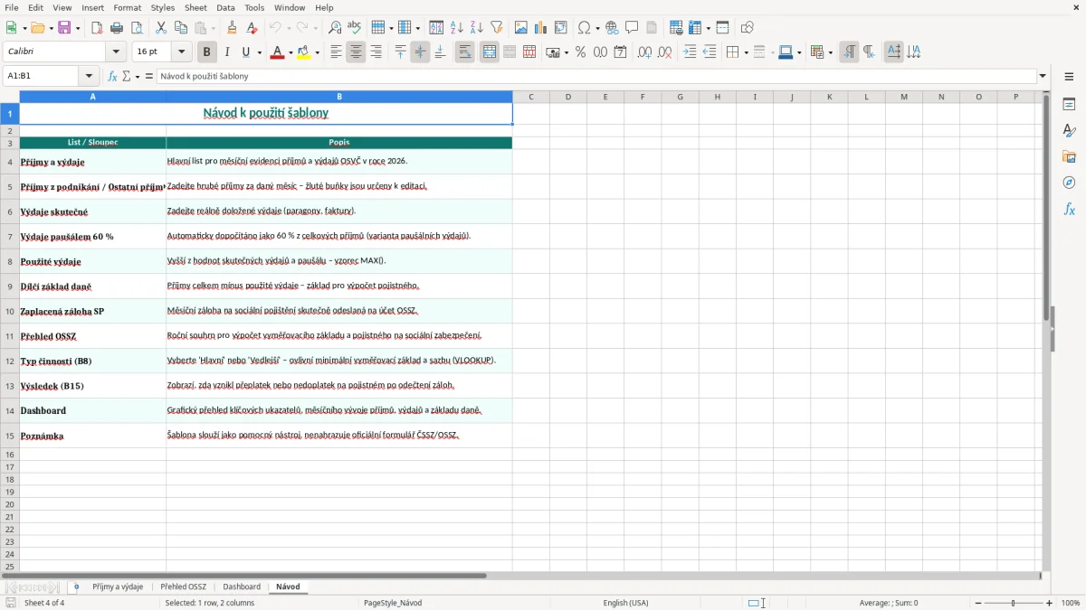Click the zoom slider in status bar
This screenshot has width=1086, height=610.
pyautogui.click(x=1013, y=603)
